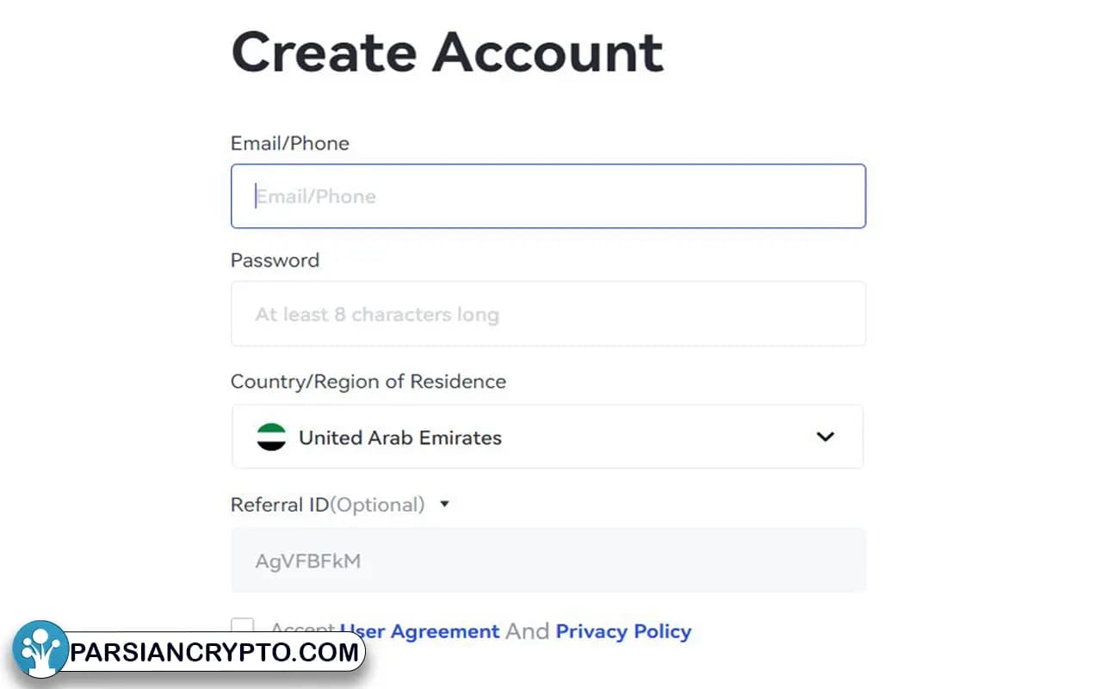Click the Optional text next to Referral ID
1102x689 pixels.
[381, 505]
